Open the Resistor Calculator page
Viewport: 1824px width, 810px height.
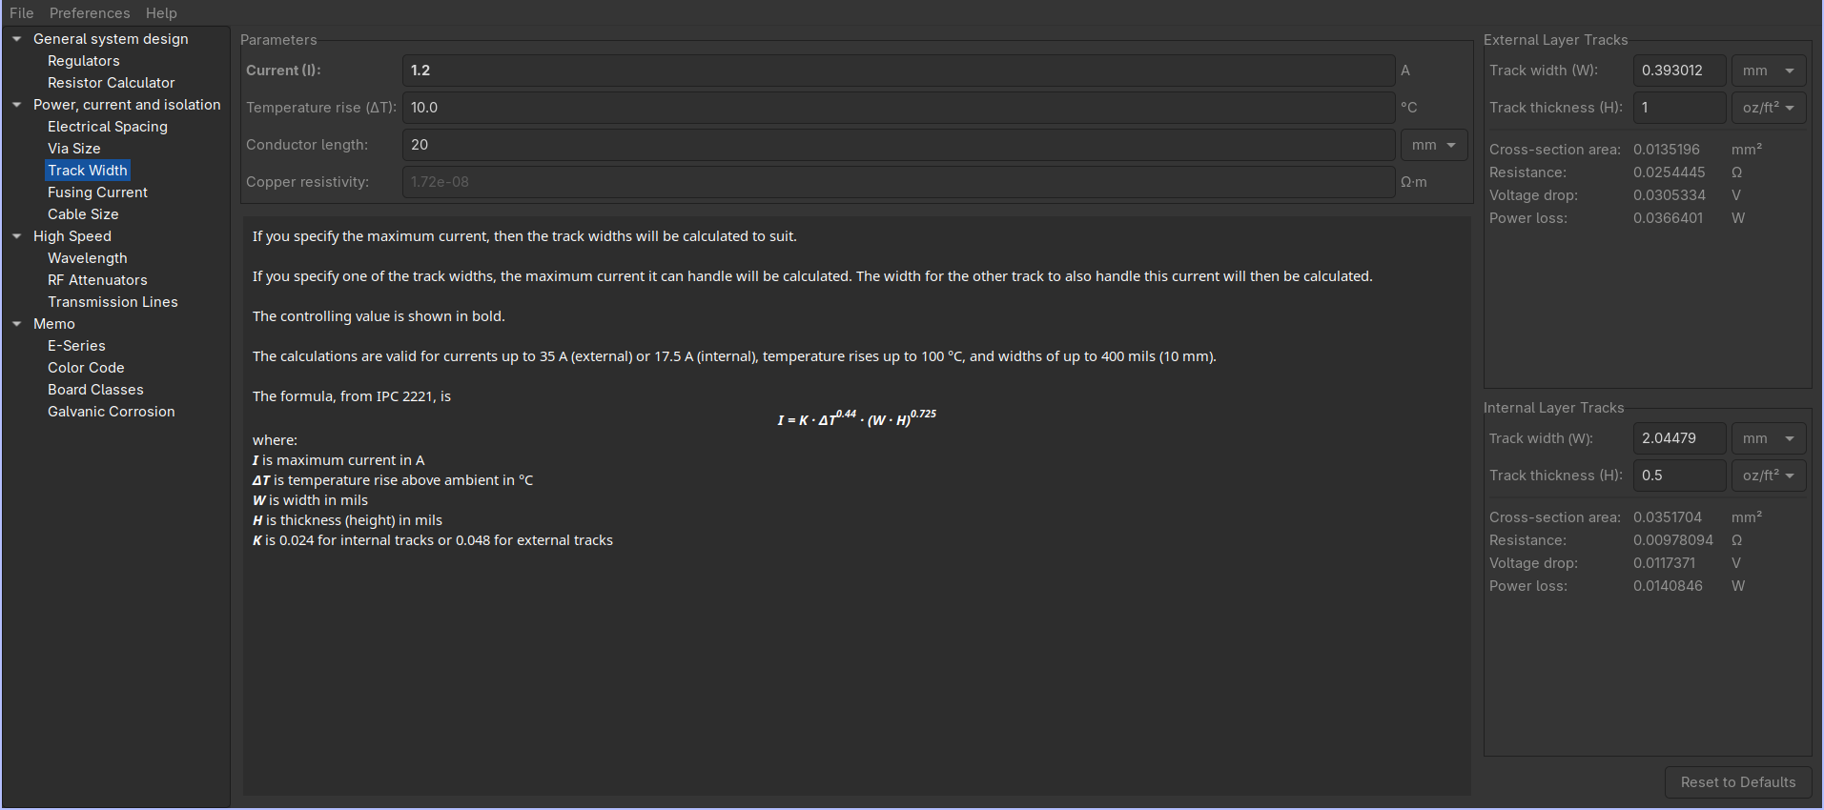[x=111, y=83]
